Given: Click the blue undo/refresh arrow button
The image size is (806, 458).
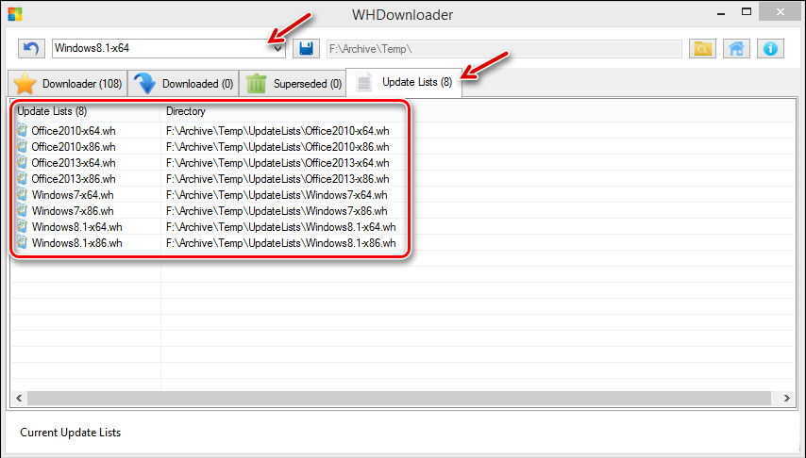Looking at the screenshot, I should click(x=31, y=49).
